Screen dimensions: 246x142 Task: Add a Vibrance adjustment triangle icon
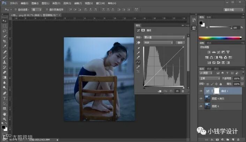(228, 52)
